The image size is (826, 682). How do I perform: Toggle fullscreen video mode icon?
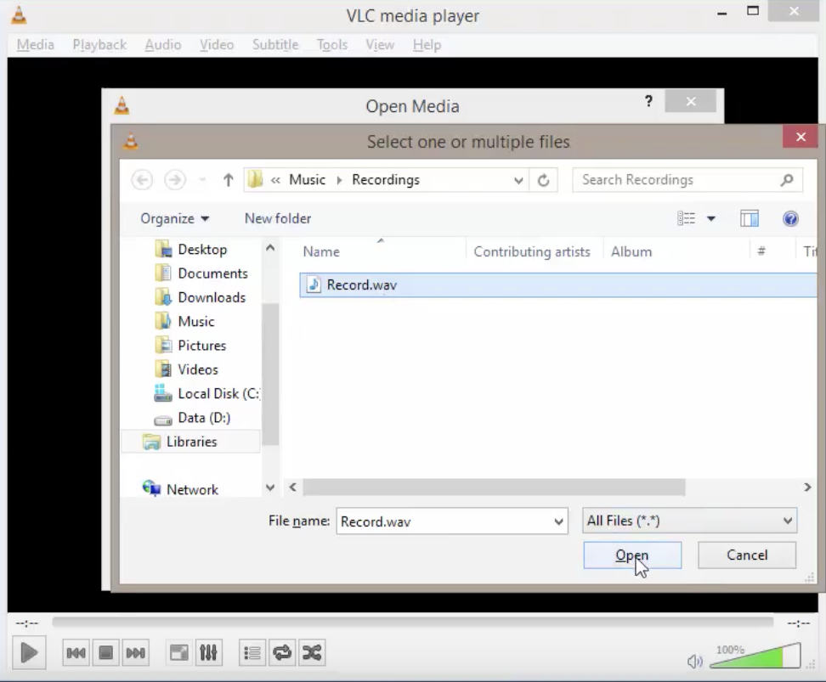point(178,652)
